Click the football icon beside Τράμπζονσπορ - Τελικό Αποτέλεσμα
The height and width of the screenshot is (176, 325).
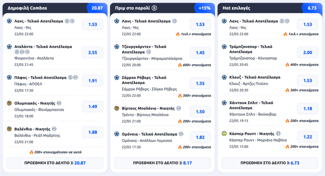tap(224, 47)
